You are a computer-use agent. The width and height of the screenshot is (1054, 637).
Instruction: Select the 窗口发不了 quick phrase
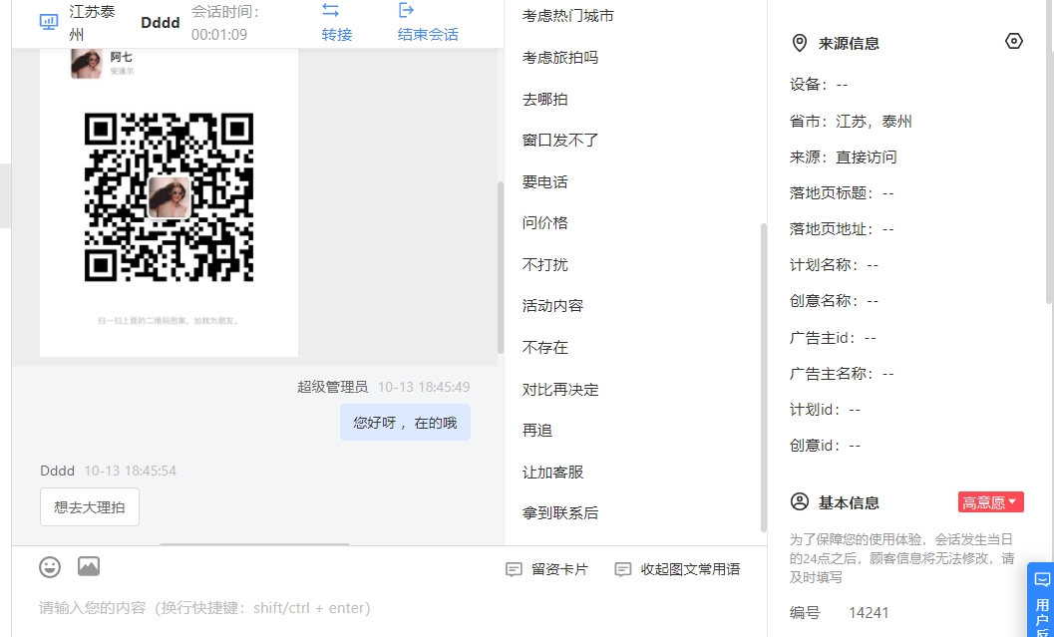coord(560,141)
